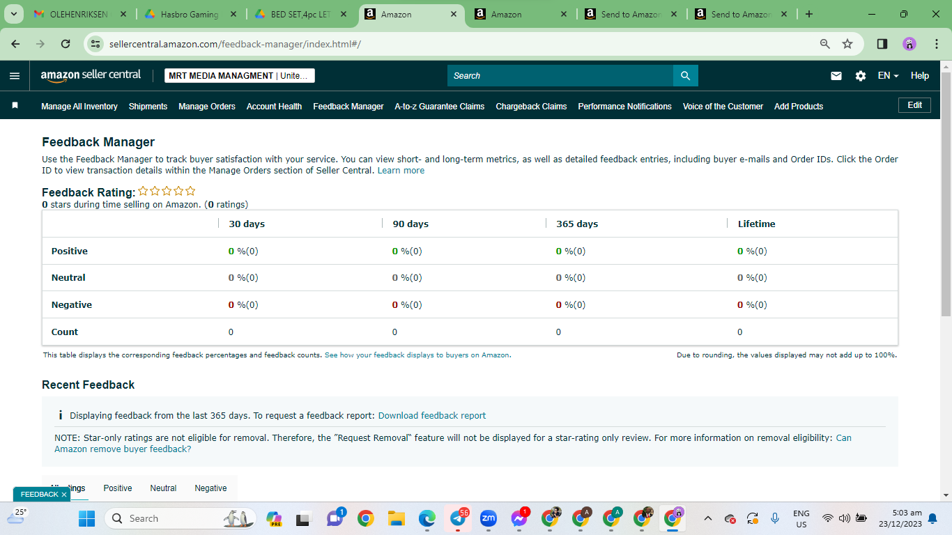Show hidden system tray icons chevron
Viewport: 952px width, 535px height.
click(x=708, y=518)
